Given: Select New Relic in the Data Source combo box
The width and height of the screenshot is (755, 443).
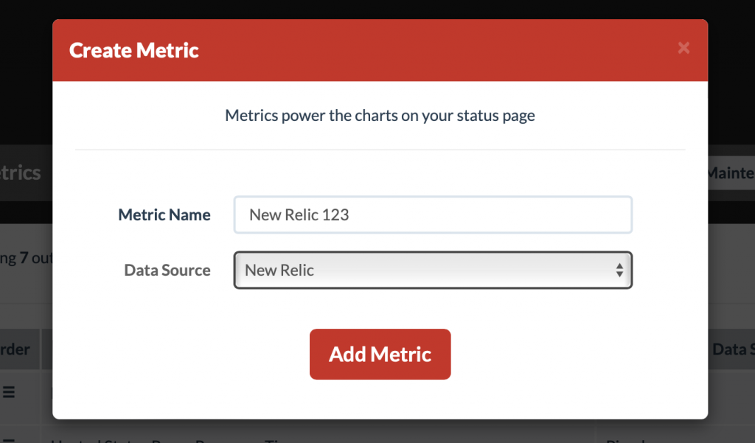Looking at the screenshot, I should 433,270.
